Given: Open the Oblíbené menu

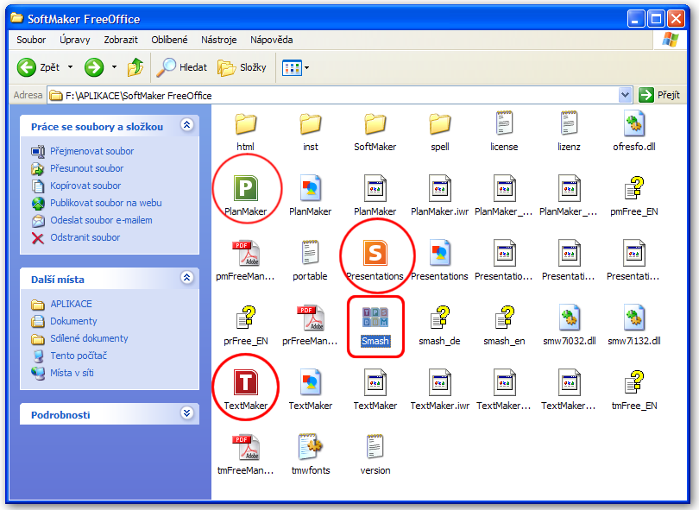Looking at the screenshot, I should click(x=169, y=40).
